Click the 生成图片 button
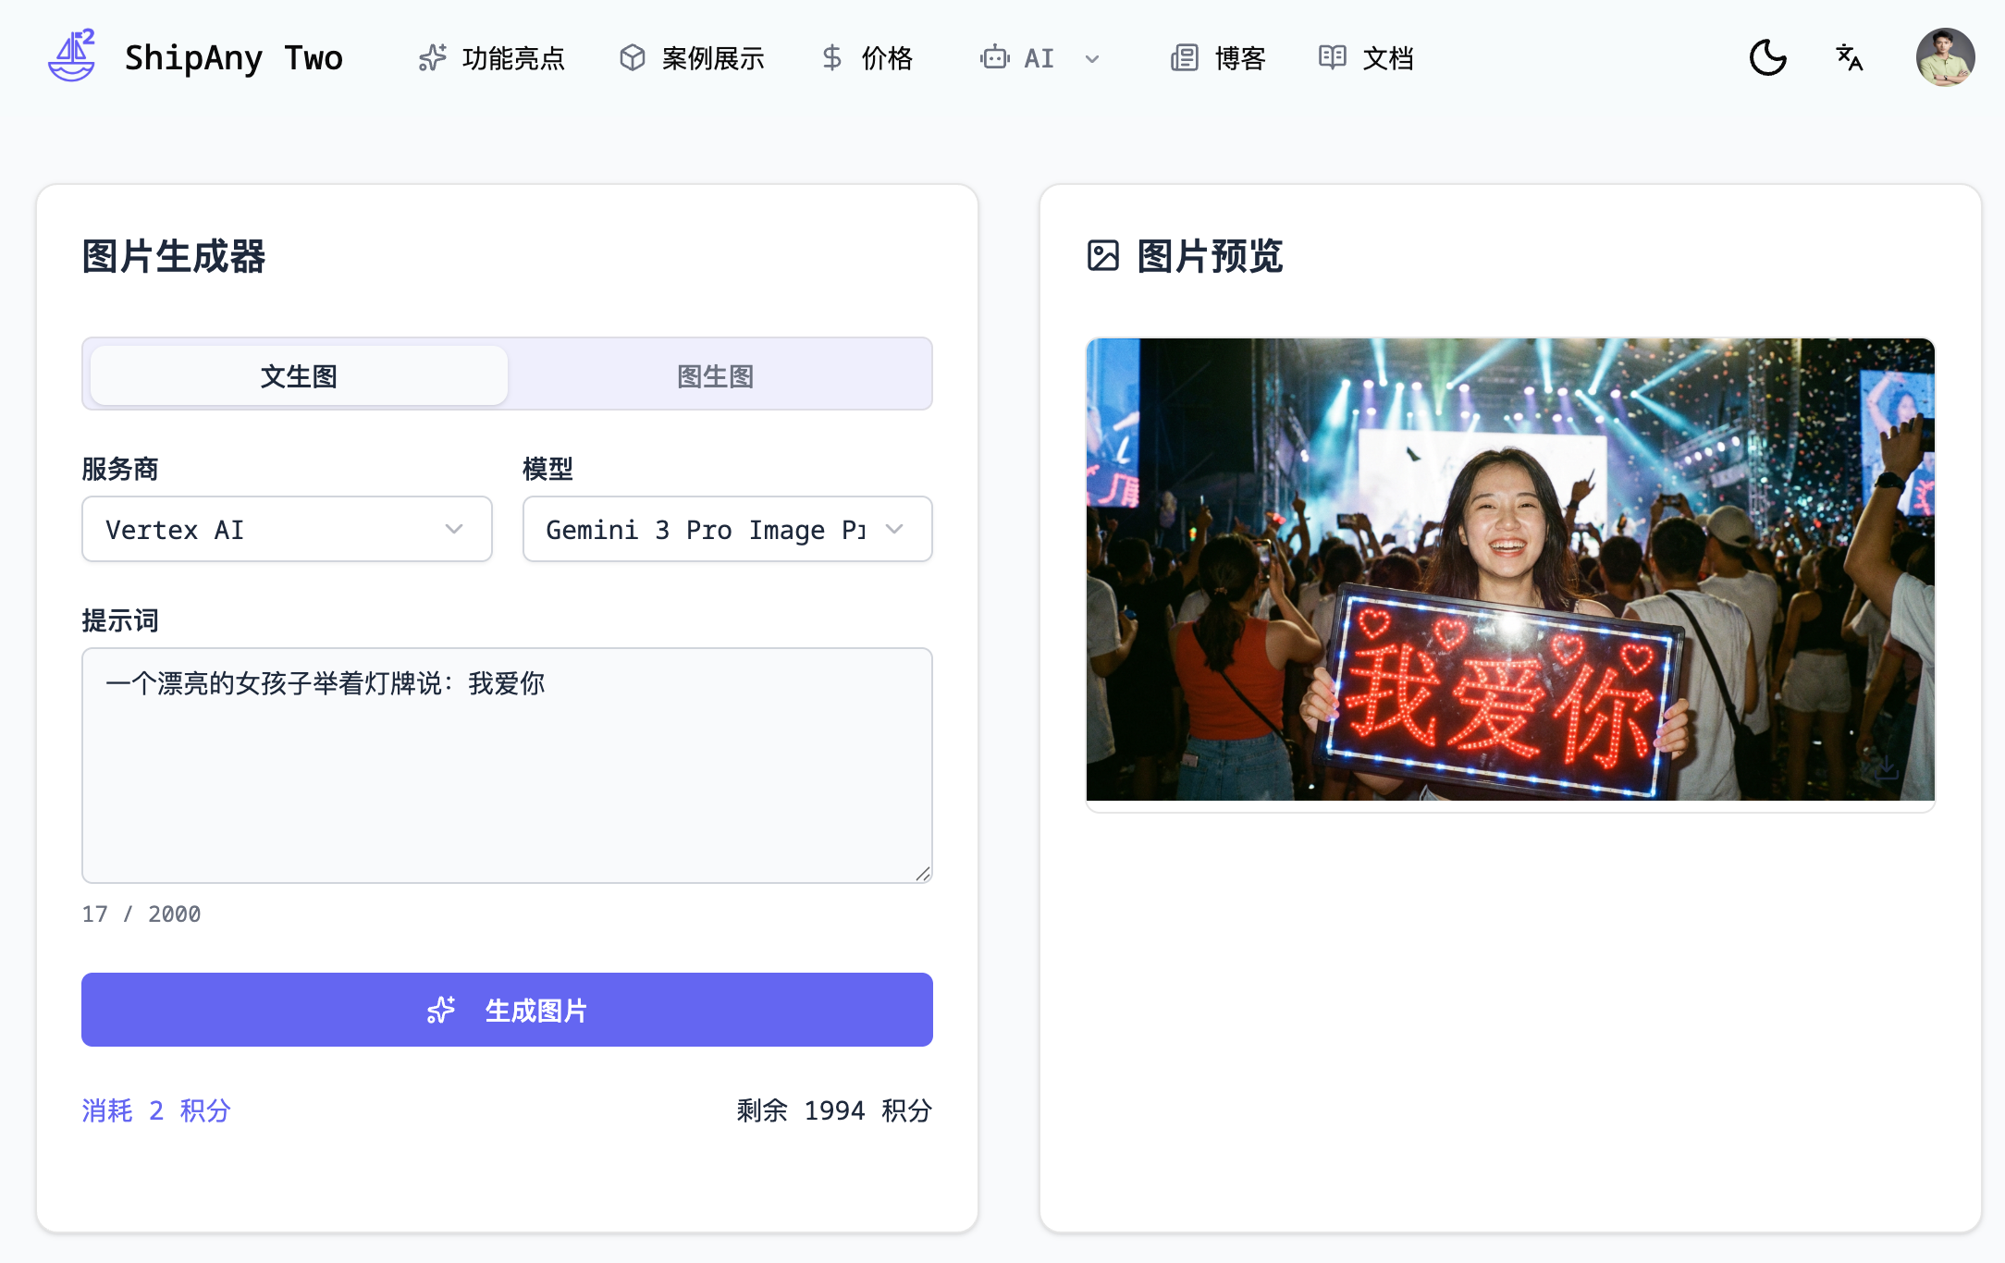2005x1263 pixels. coord(507,1010)
